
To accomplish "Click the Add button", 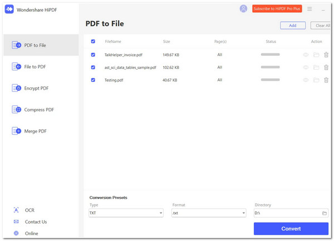I will point(293,26).
